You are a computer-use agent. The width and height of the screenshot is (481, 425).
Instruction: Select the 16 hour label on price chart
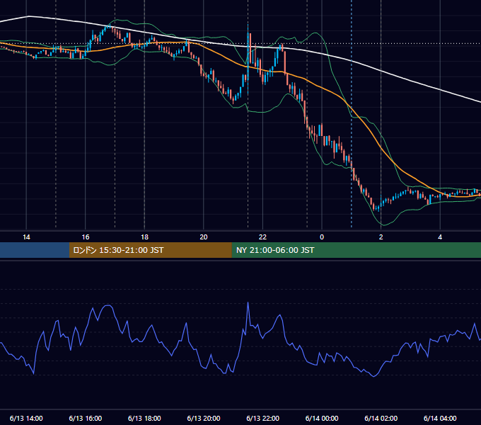(x=86, y=237)
